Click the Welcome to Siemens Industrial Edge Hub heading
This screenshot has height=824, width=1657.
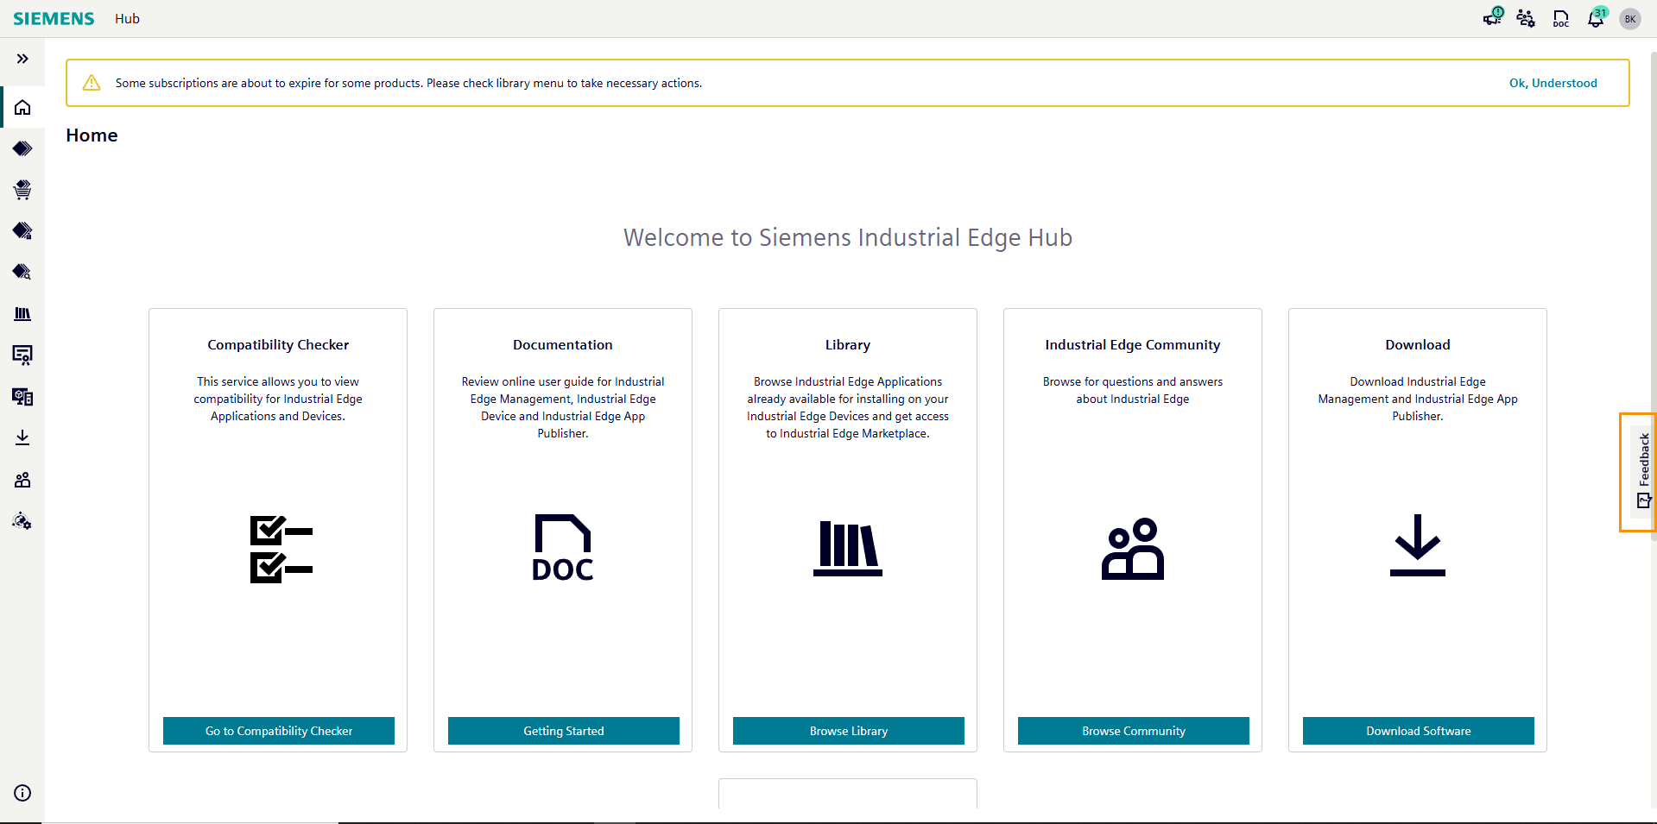pyautogui.click(x=848, y=237)
